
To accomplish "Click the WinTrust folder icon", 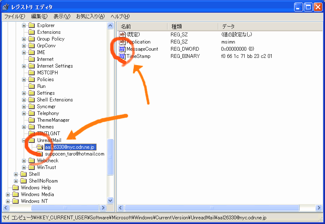I will pos(31,167).
